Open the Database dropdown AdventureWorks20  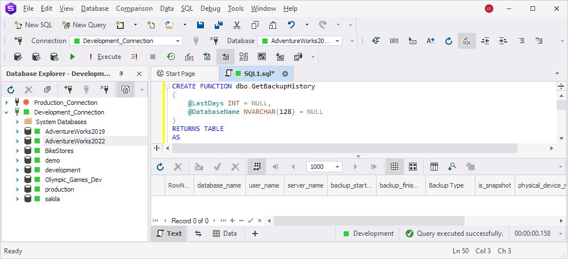pyautogui.click(x=300, y=41)
